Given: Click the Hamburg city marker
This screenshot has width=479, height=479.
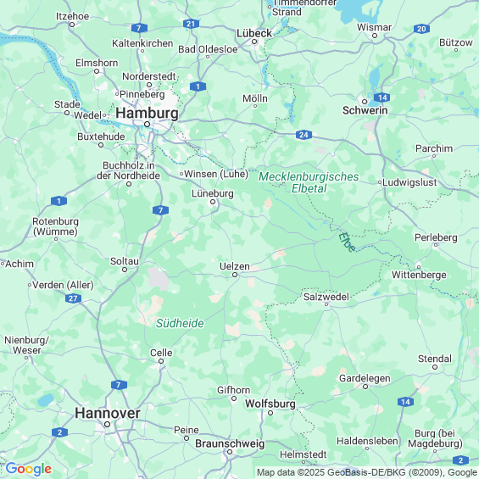Looking at the screenshot, I should tap(147, 125).
